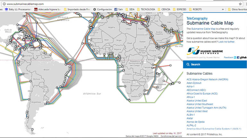Click the Atlántico Sur ocean label
Image resolution: width=247 pixels, height=138 pixels.
point(92,94)
